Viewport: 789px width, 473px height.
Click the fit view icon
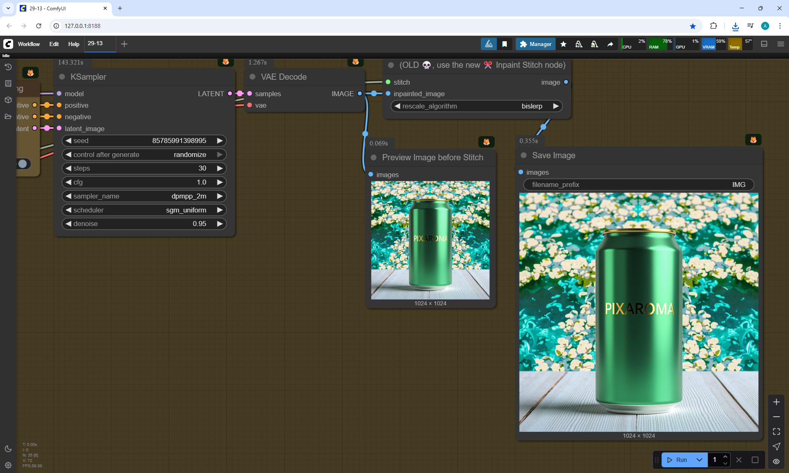(x=776, y=431)
